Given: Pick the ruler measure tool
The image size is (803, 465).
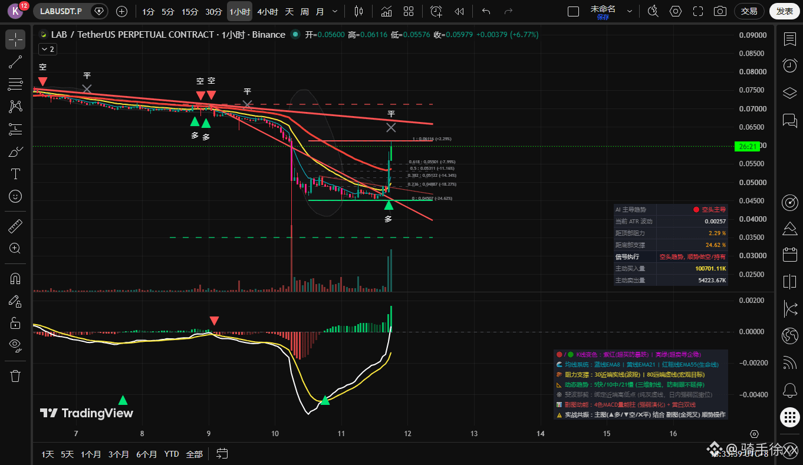Looking at the screenshot, I should click(x=15, y=226).
